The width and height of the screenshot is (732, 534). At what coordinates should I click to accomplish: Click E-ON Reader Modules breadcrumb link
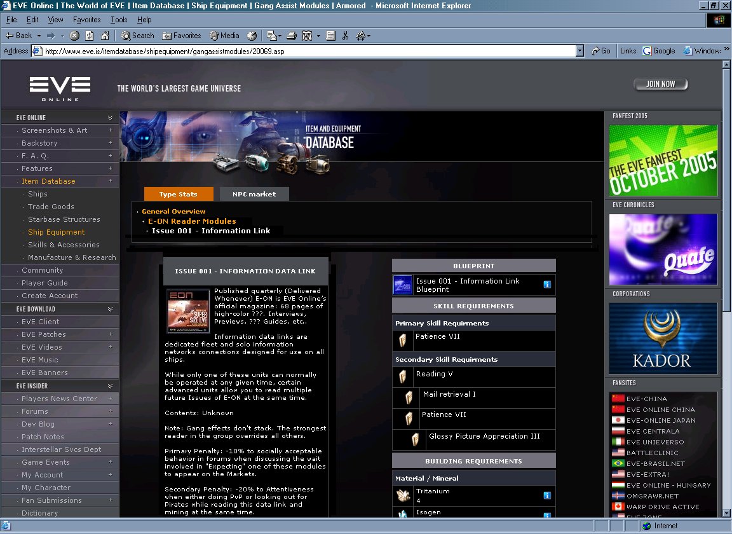192,221
